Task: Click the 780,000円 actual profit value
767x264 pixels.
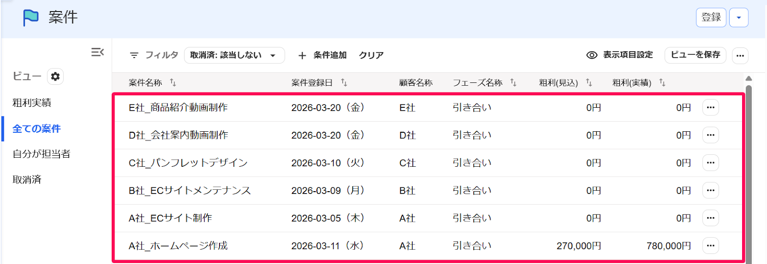Action: click(669, 246)
